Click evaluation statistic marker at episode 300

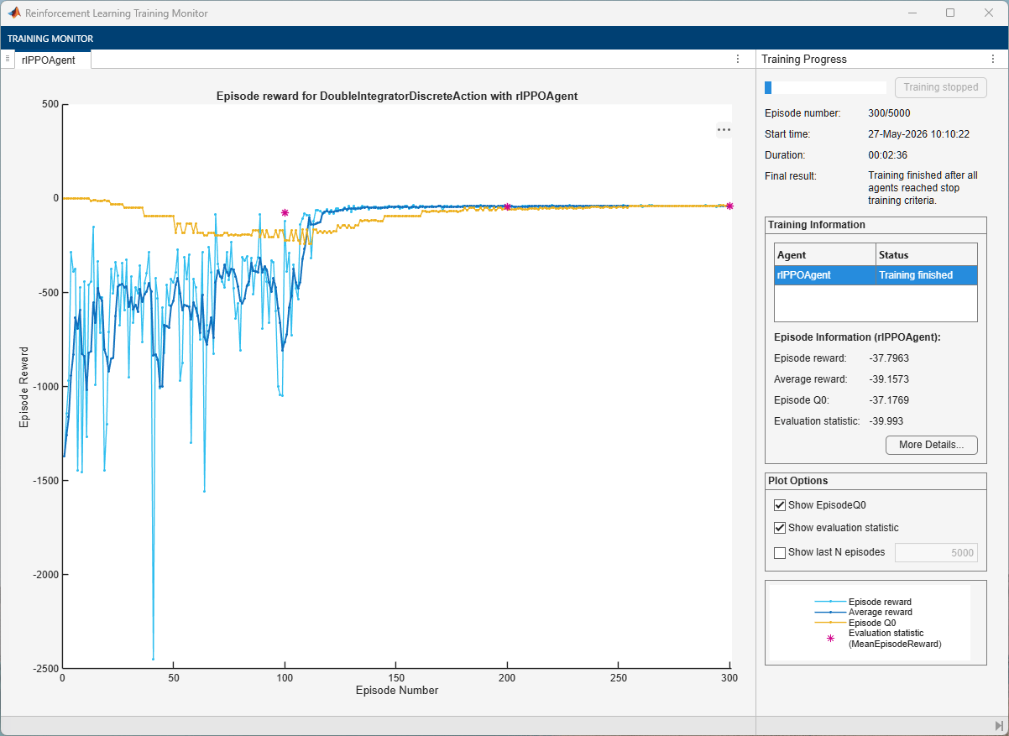pyautogui.click(x=729, y=206)
